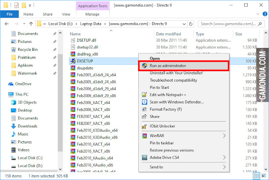The height and width of the screenshot is (180, 269).
Task: Open Local Disk (C:) in sidebar
Action: point(30,158)
